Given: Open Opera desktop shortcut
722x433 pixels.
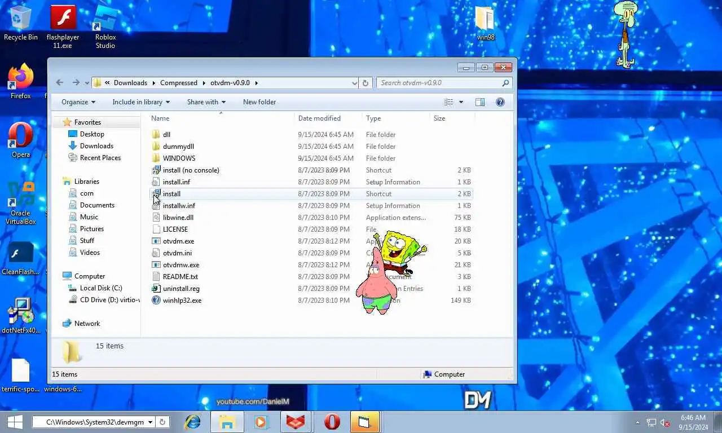Looking at the screenshot, I should [21, 140].
